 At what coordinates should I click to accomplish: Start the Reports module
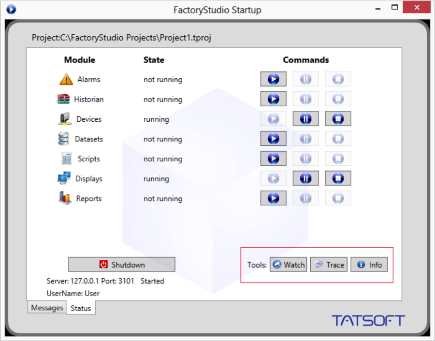point(273,199)
